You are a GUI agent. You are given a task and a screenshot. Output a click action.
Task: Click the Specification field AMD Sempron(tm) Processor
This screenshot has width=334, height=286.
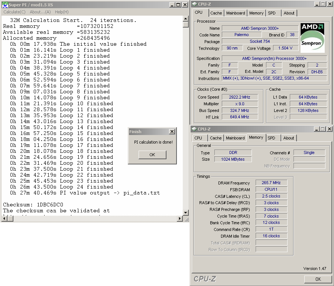(274, 58)
